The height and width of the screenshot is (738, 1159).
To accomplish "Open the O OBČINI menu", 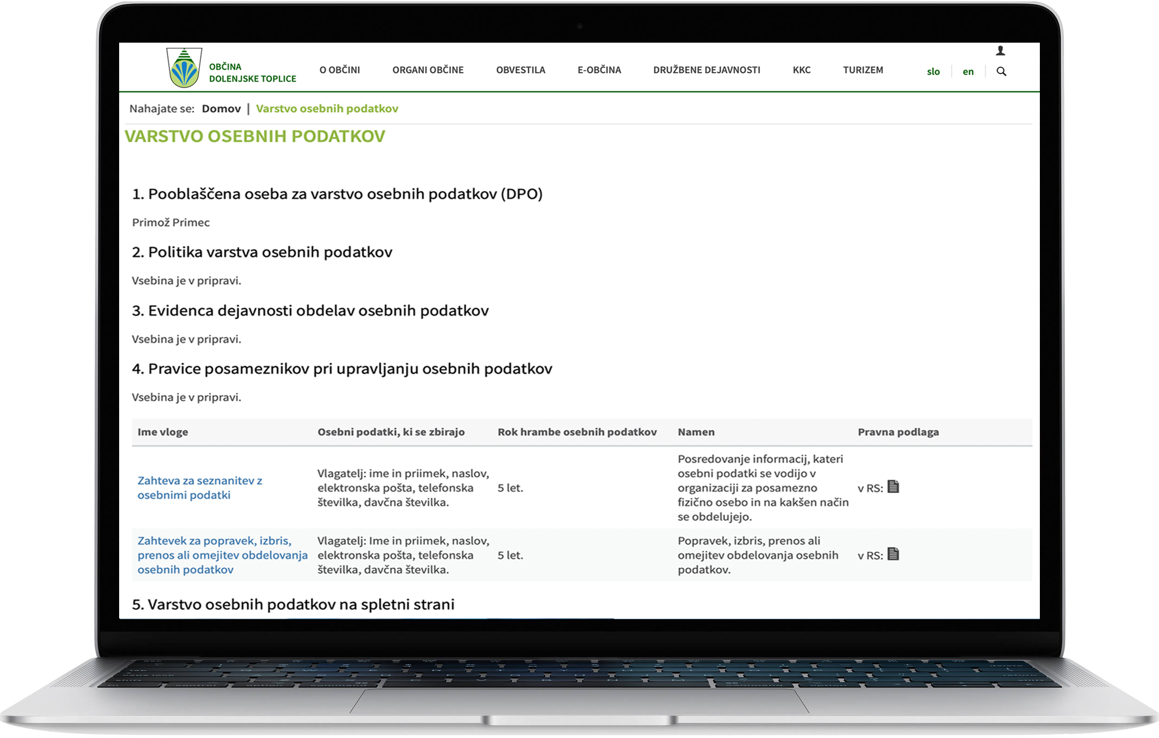I will (x=339, y=70).
